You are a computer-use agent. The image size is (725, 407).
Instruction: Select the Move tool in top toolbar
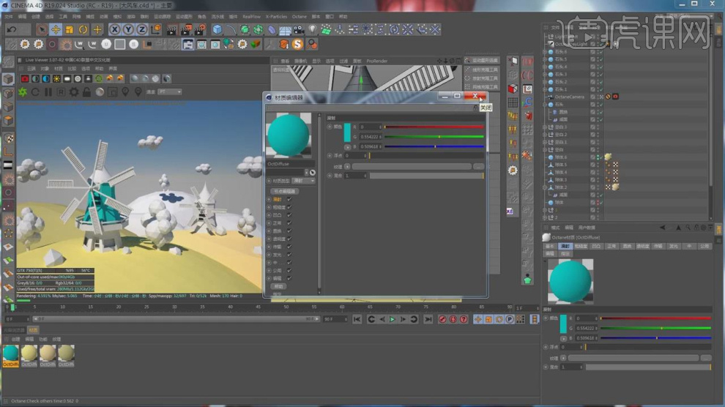(x=55, y=29)
